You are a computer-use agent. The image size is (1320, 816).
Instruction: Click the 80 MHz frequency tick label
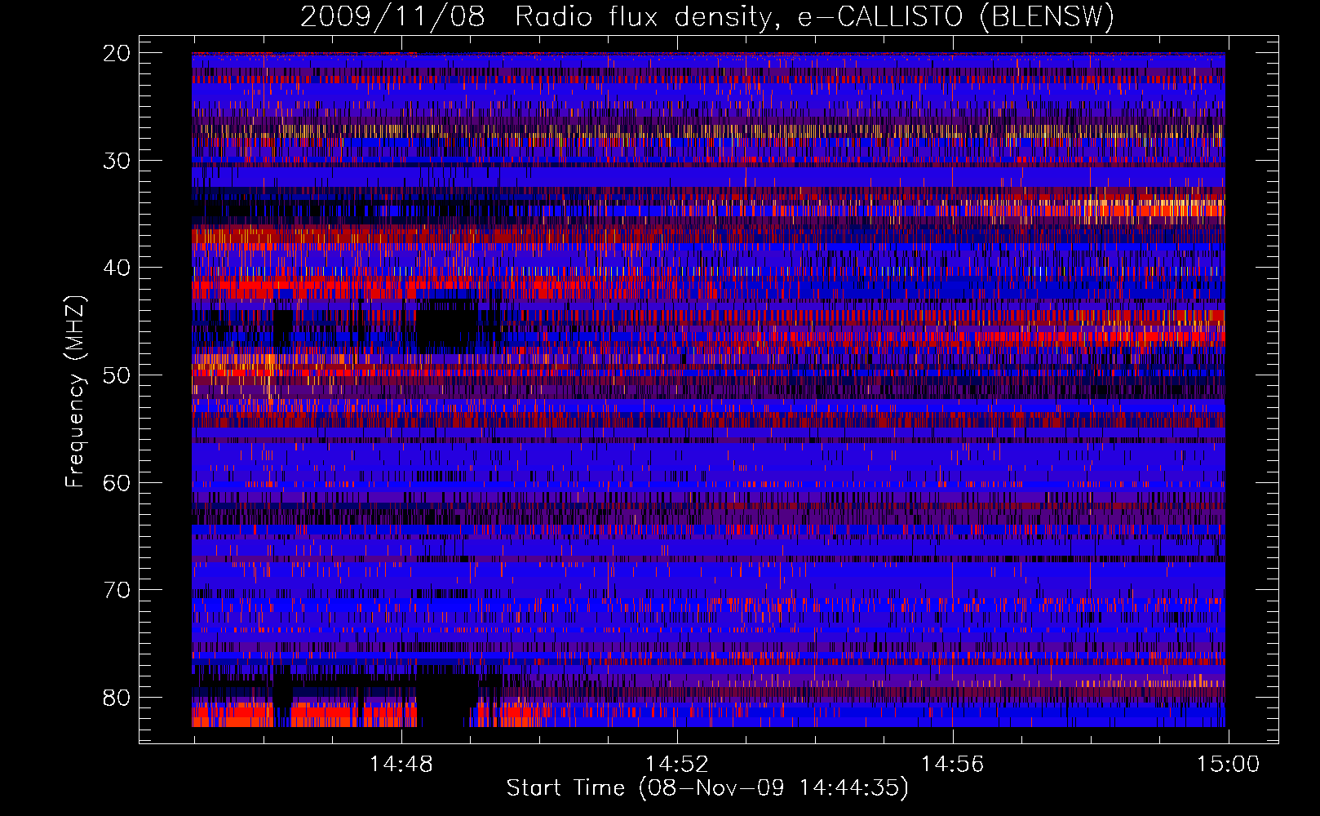[117, 698]
